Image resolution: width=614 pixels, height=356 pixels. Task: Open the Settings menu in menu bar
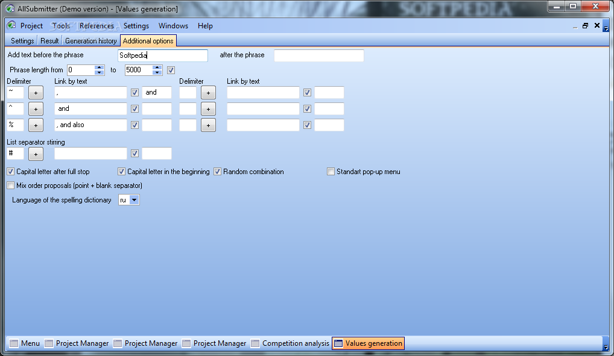pyautogui.click(x=136, y=26)
